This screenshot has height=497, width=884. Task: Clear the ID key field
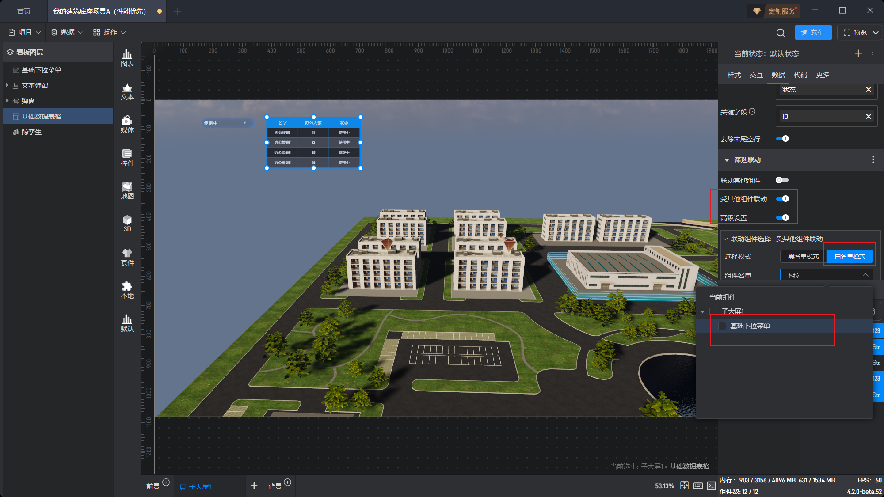click(x=868, y=117)
